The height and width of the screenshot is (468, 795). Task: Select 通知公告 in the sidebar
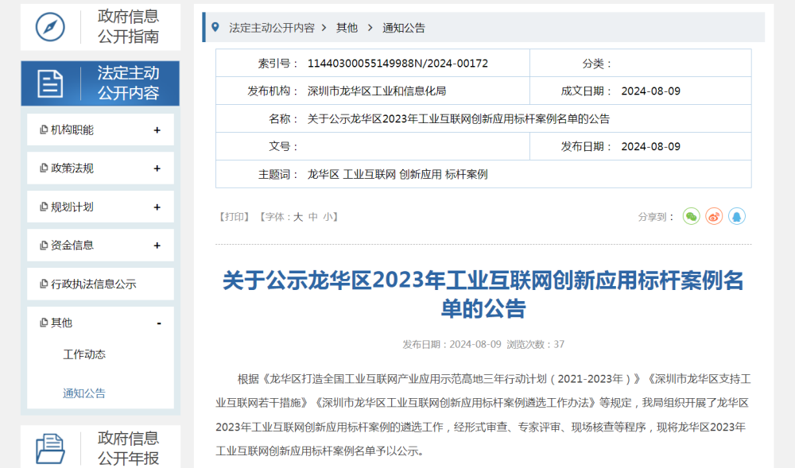(x=84, y=393)
